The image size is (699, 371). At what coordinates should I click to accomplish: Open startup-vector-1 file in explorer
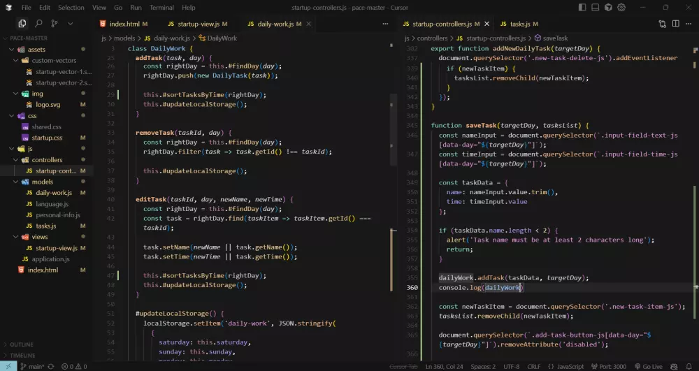pos(64,72)
